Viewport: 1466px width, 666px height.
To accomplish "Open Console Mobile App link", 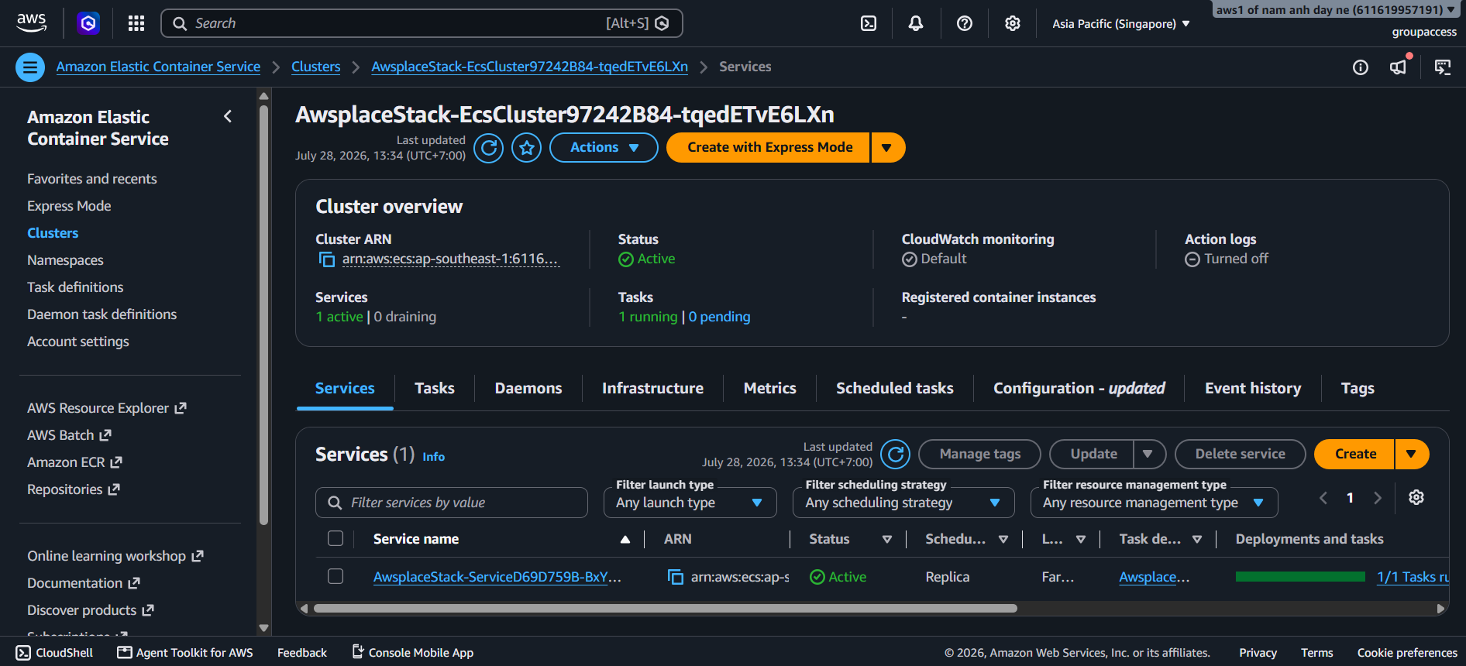I will [413, 653].
